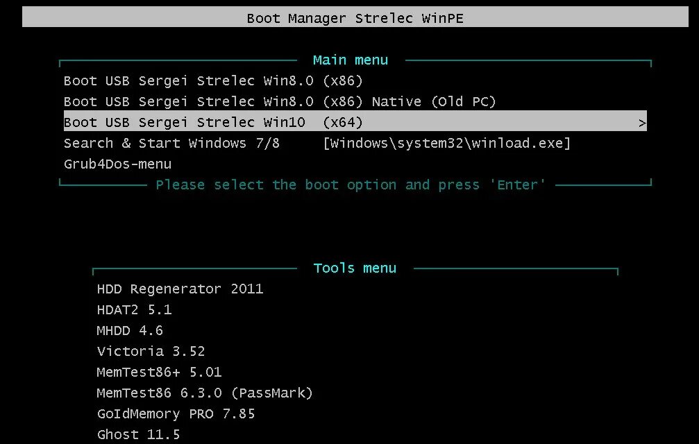The height and width of the screenshot is (444, 699).
Task: Click the highlighted boot entry selection bar
Action: [x=351, y=122]
